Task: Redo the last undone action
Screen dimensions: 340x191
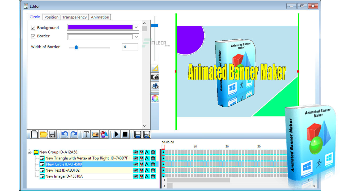Action: coord(74,134)
